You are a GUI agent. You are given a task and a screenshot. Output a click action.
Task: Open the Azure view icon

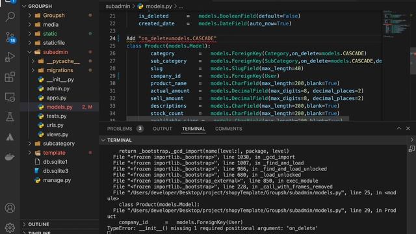10,137
